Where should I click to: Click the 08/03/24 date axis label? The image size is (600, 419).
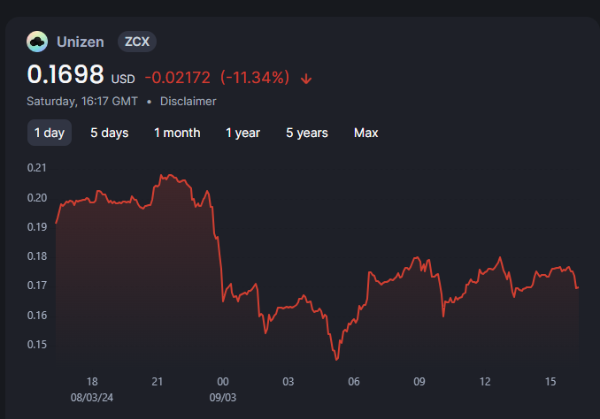pyautogui.click(x=92, y=397)
